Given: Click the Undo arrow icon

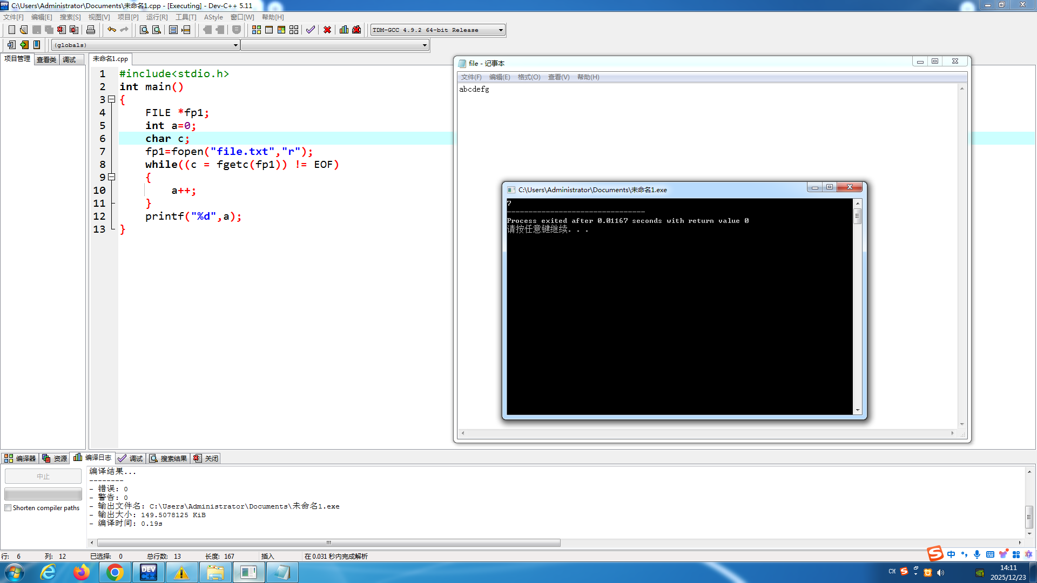Looking at the screenshot, I should point(111,30).
